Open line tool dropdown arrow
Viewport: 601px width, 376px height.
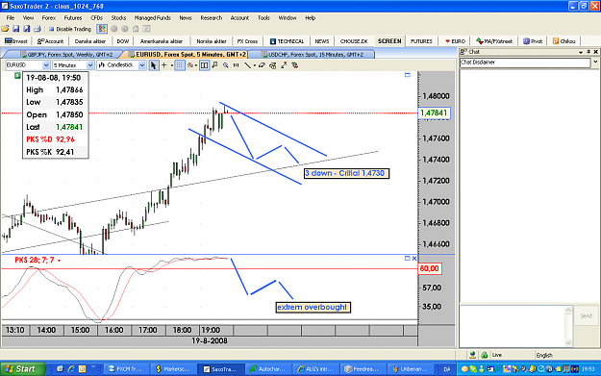click(x=254, y=65)
